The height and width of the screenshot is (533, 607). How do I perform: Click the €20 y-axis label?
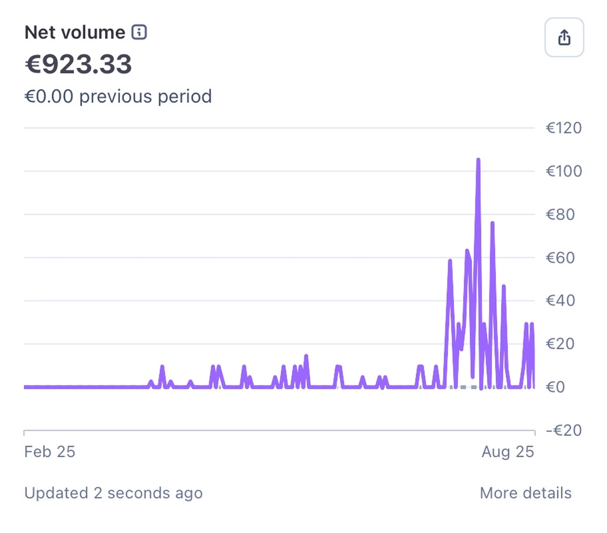tap(560, 344)
